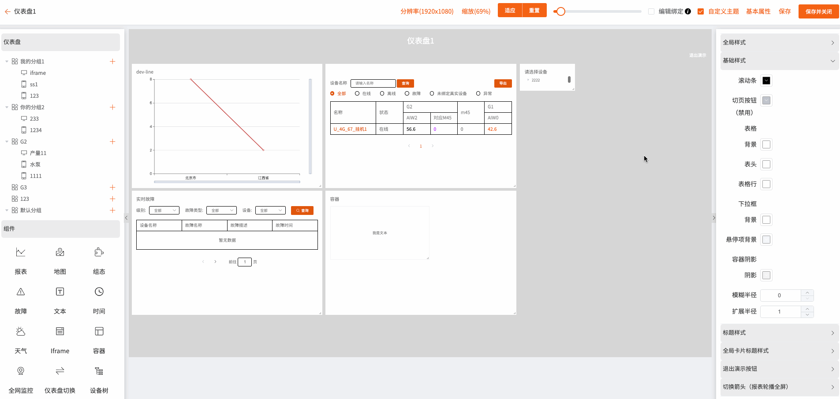This screenshot has width=840, height=399.
Task: Collapse the 我的分组1 tree node
Action: click(x=7, y=61)
